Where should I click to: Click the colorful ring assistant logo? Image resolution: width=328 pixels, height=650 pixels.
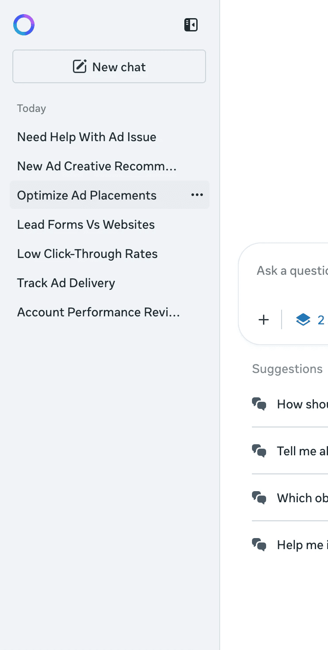(24, 25)
